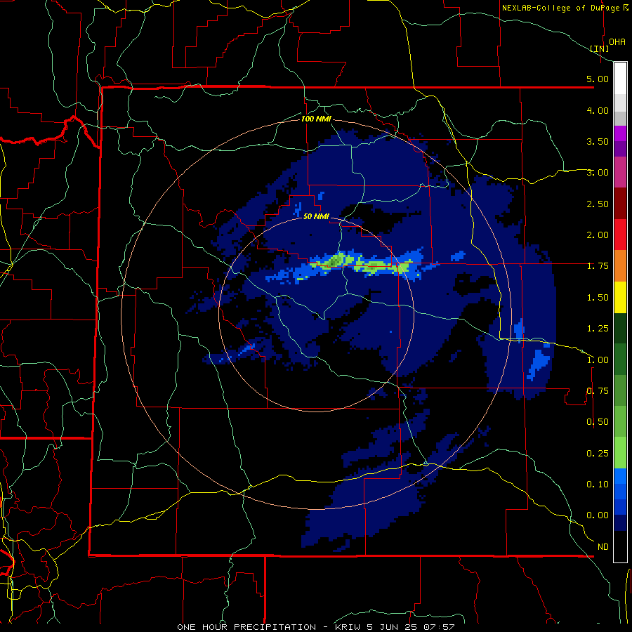Click the 0.25 legend value
The width and height of the screenshot is (632, 632).
click(x=598, y=454)
